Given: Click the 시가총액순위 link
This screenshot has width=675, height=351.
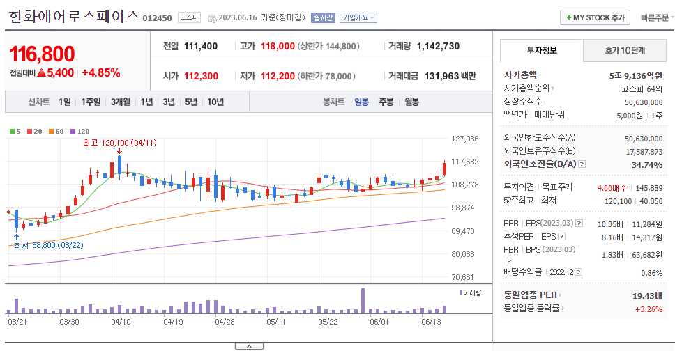Looking at the screenshot, I should [526, 88].
